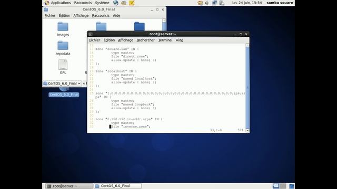
Task: Select the repodata folder
Action: tap(63, 48)
